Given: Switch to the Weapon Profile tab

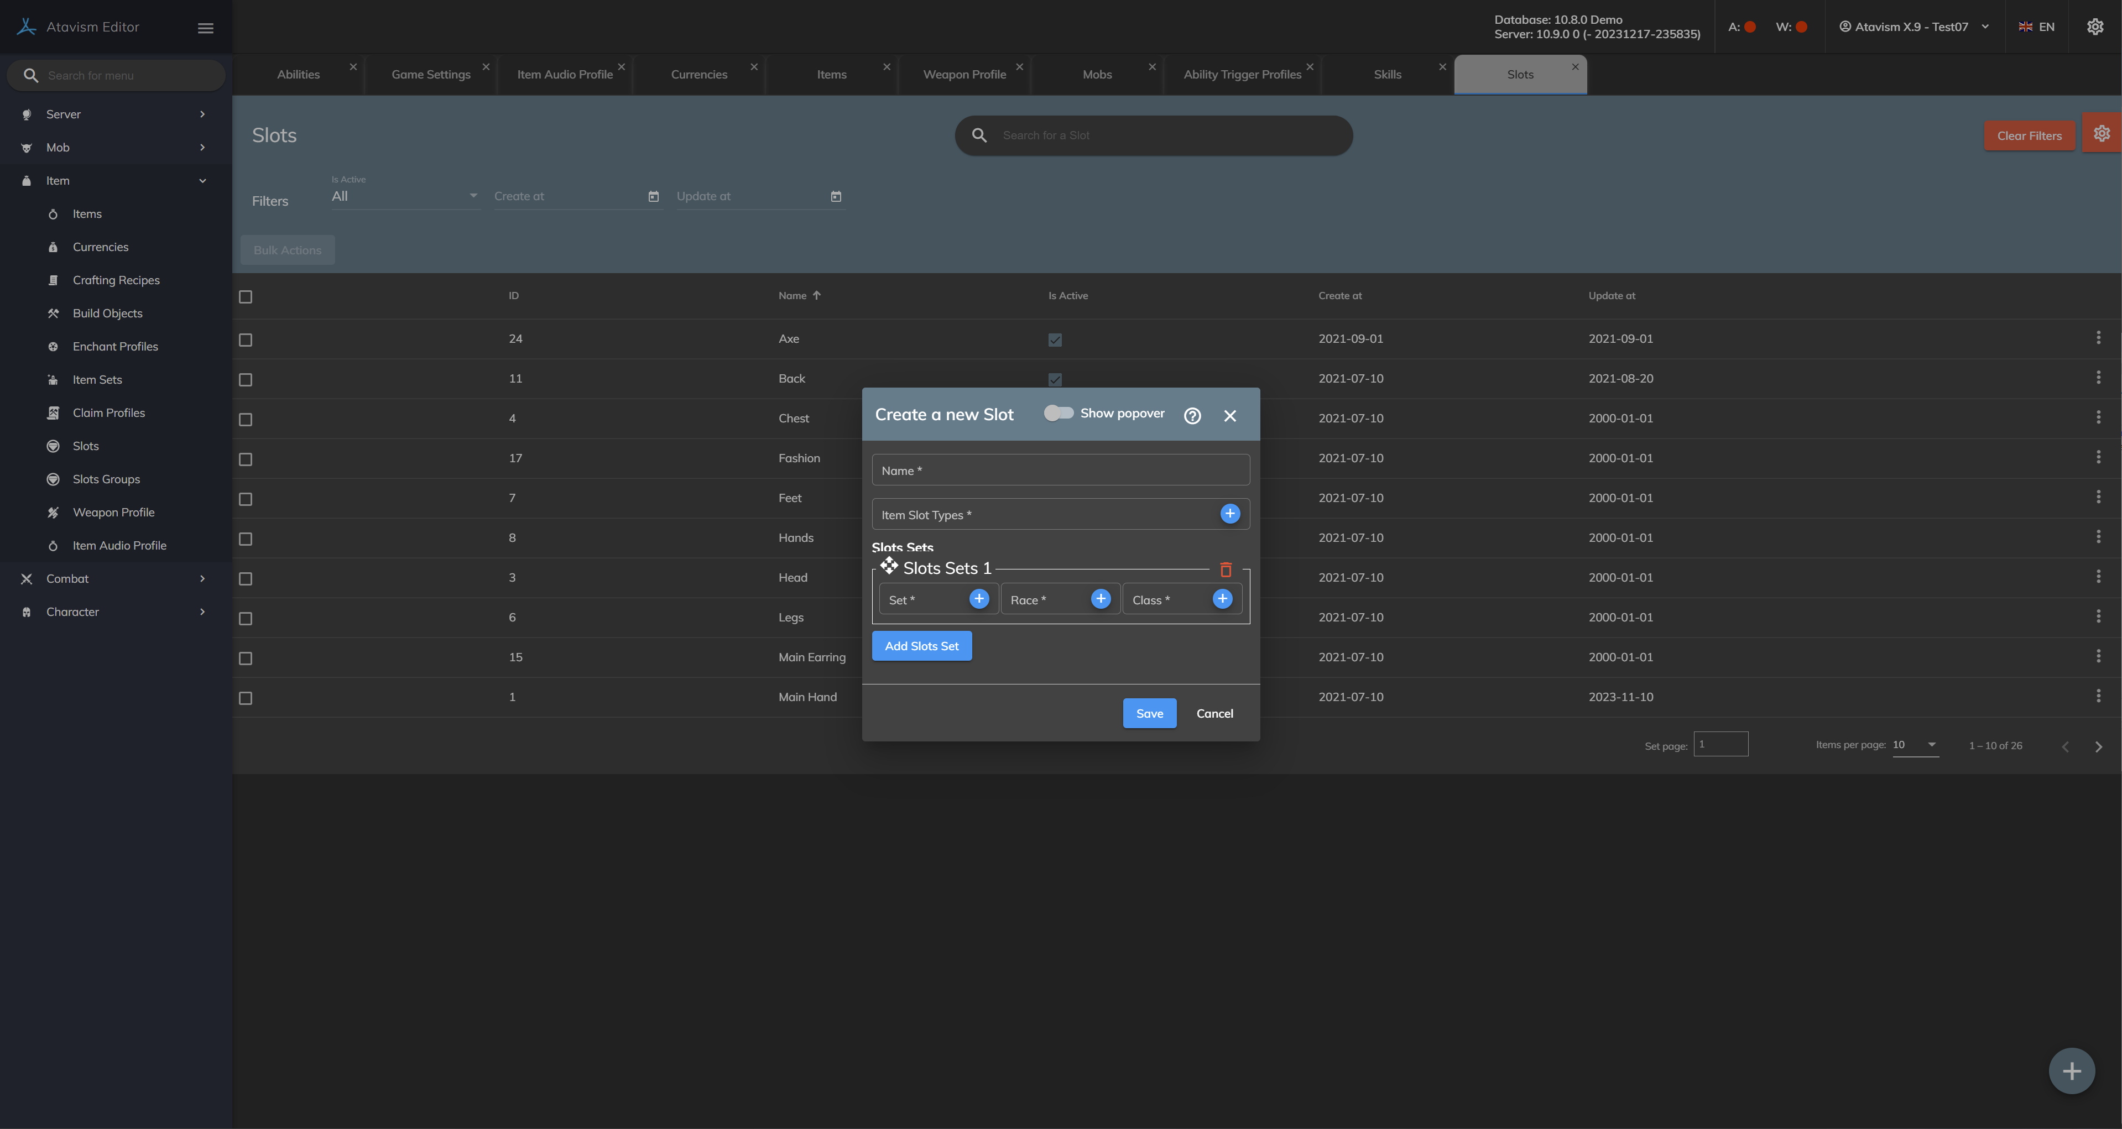Looking at the screenshot, I should [964, 75].
